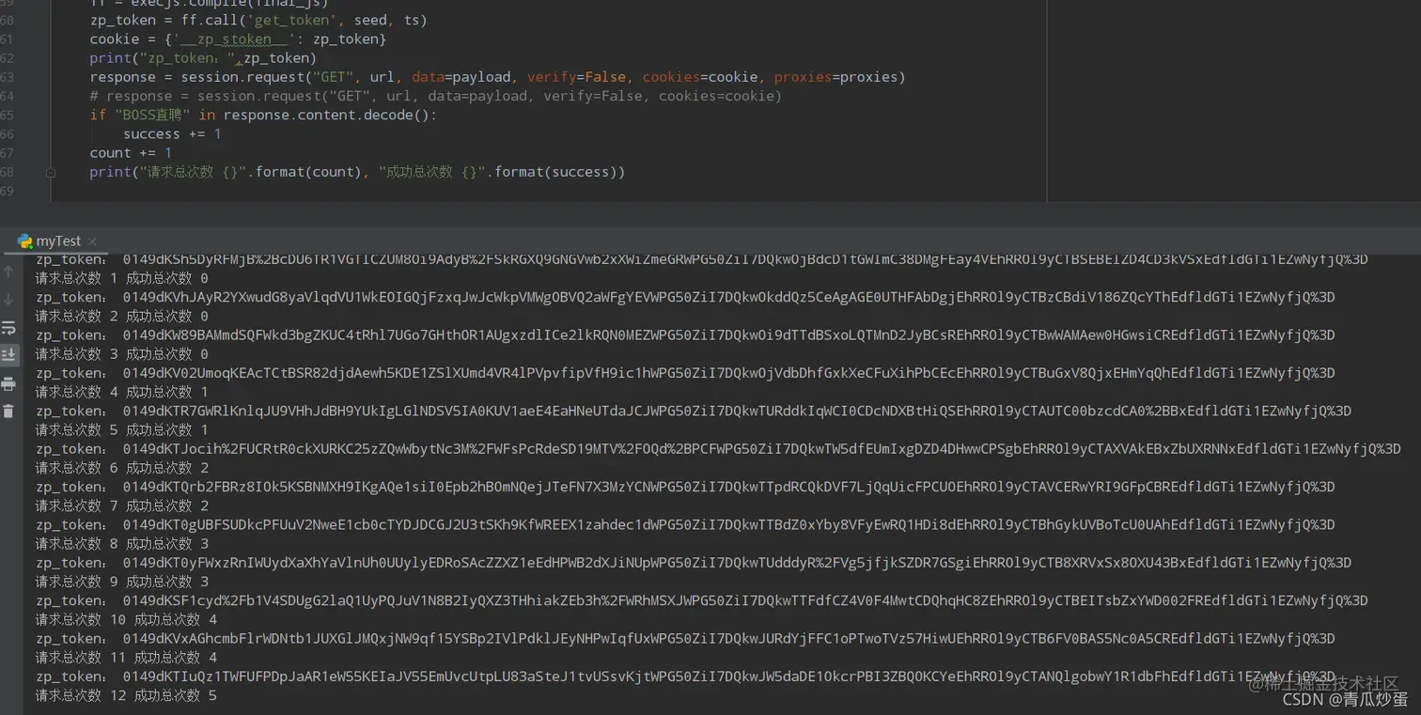
Task: Click the Up the Stack Trace arrow
Action: pos(8,272)
